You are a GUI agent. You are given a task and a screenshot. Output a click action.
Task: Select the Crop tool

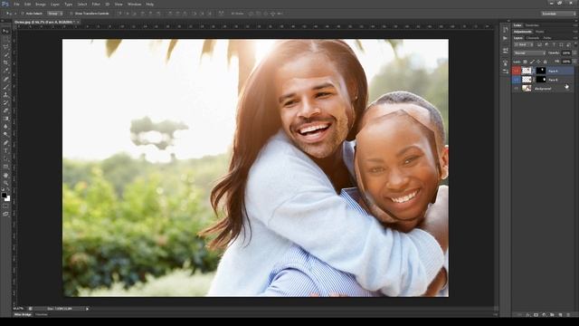pyautogui.click(x=5, y=62)
